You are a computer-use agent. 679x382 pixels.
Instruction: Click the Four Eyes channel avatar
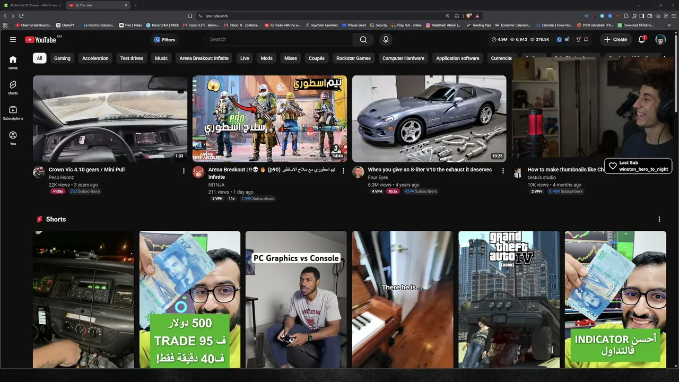pyautogui.click(x=358, y=172)
